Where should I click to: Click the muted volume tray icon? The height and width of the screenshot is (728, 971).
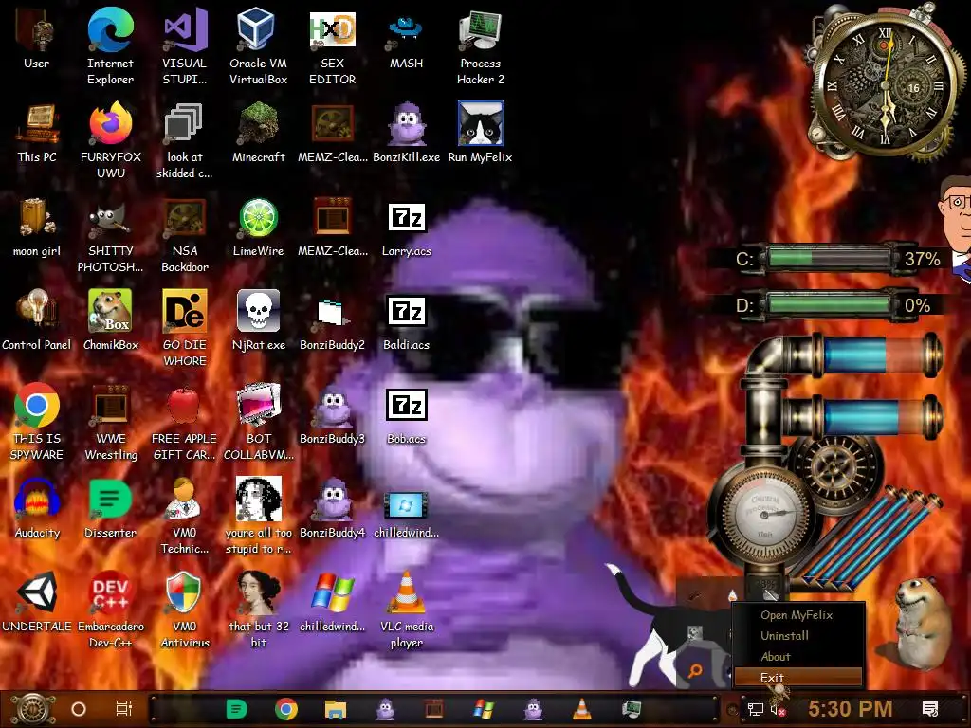tap(778, 710)
